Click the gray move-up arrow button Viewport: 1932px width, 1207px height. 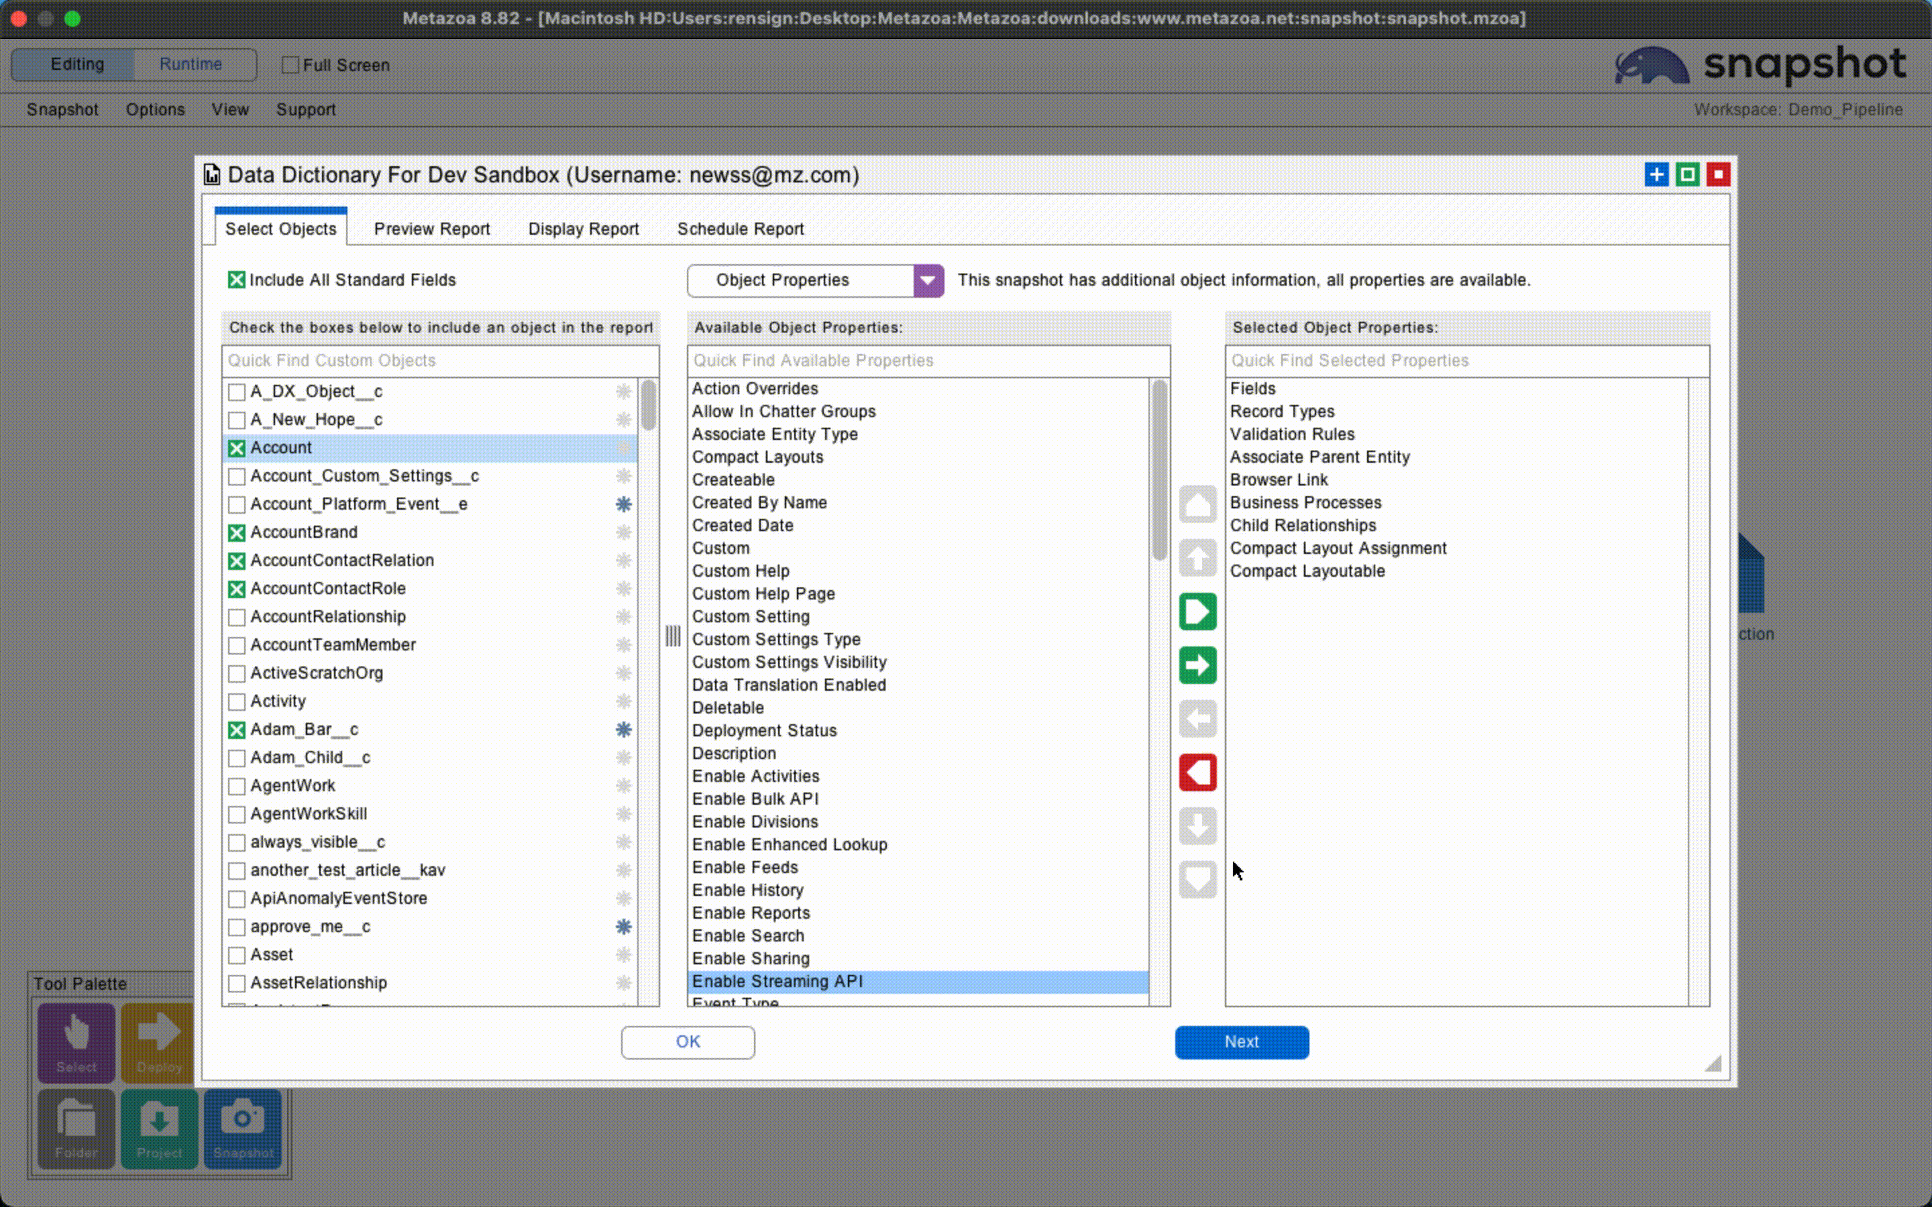pos(1197,558)
